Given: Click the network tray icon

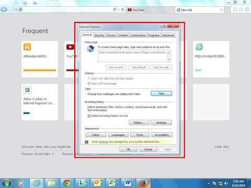Looking at the screenshot, I should pos(221,183).
